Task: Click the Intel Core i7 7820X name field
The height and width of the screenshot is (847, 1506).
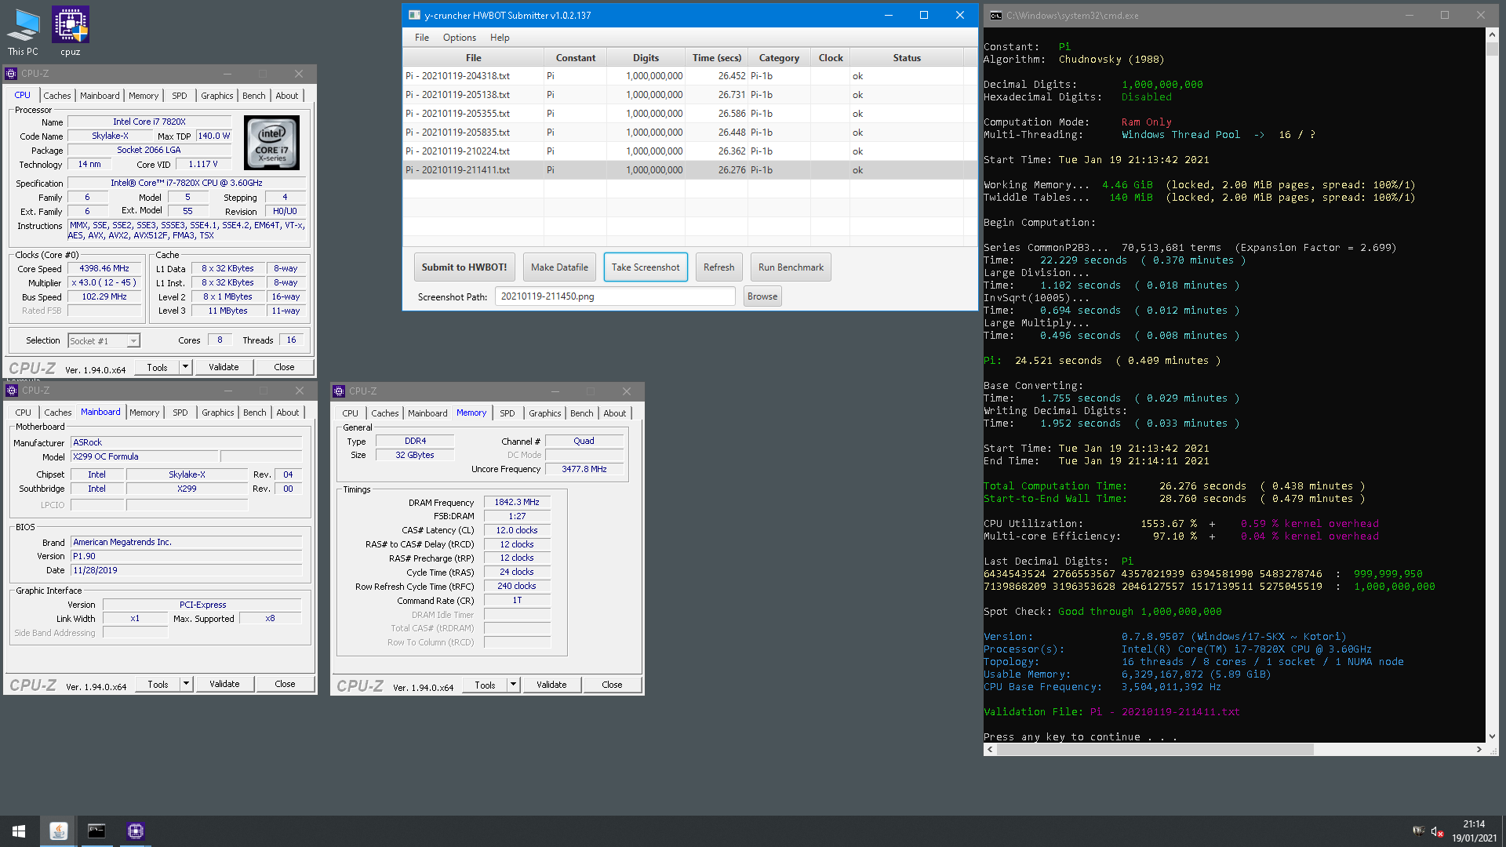Action: click(x=150, y=122)
